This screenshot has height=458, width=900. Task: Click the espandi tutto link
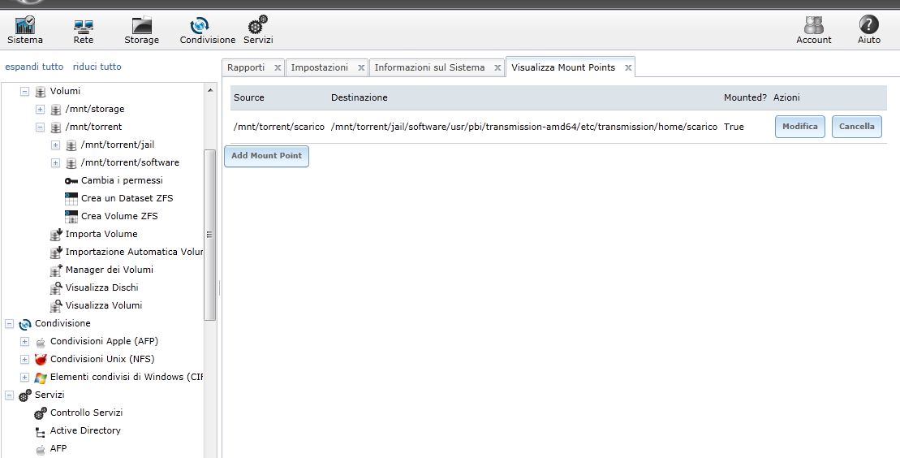(x=34, y=67)
